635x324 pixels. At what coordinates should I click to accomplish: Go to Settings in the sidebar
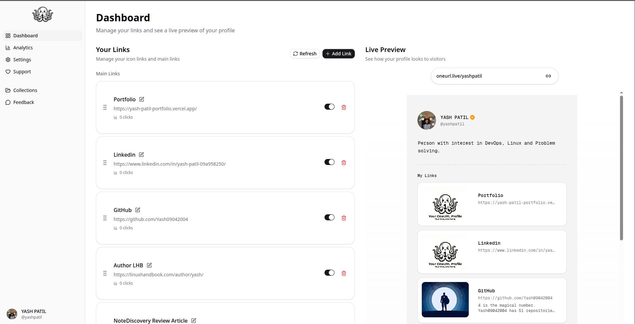(22, 60)
